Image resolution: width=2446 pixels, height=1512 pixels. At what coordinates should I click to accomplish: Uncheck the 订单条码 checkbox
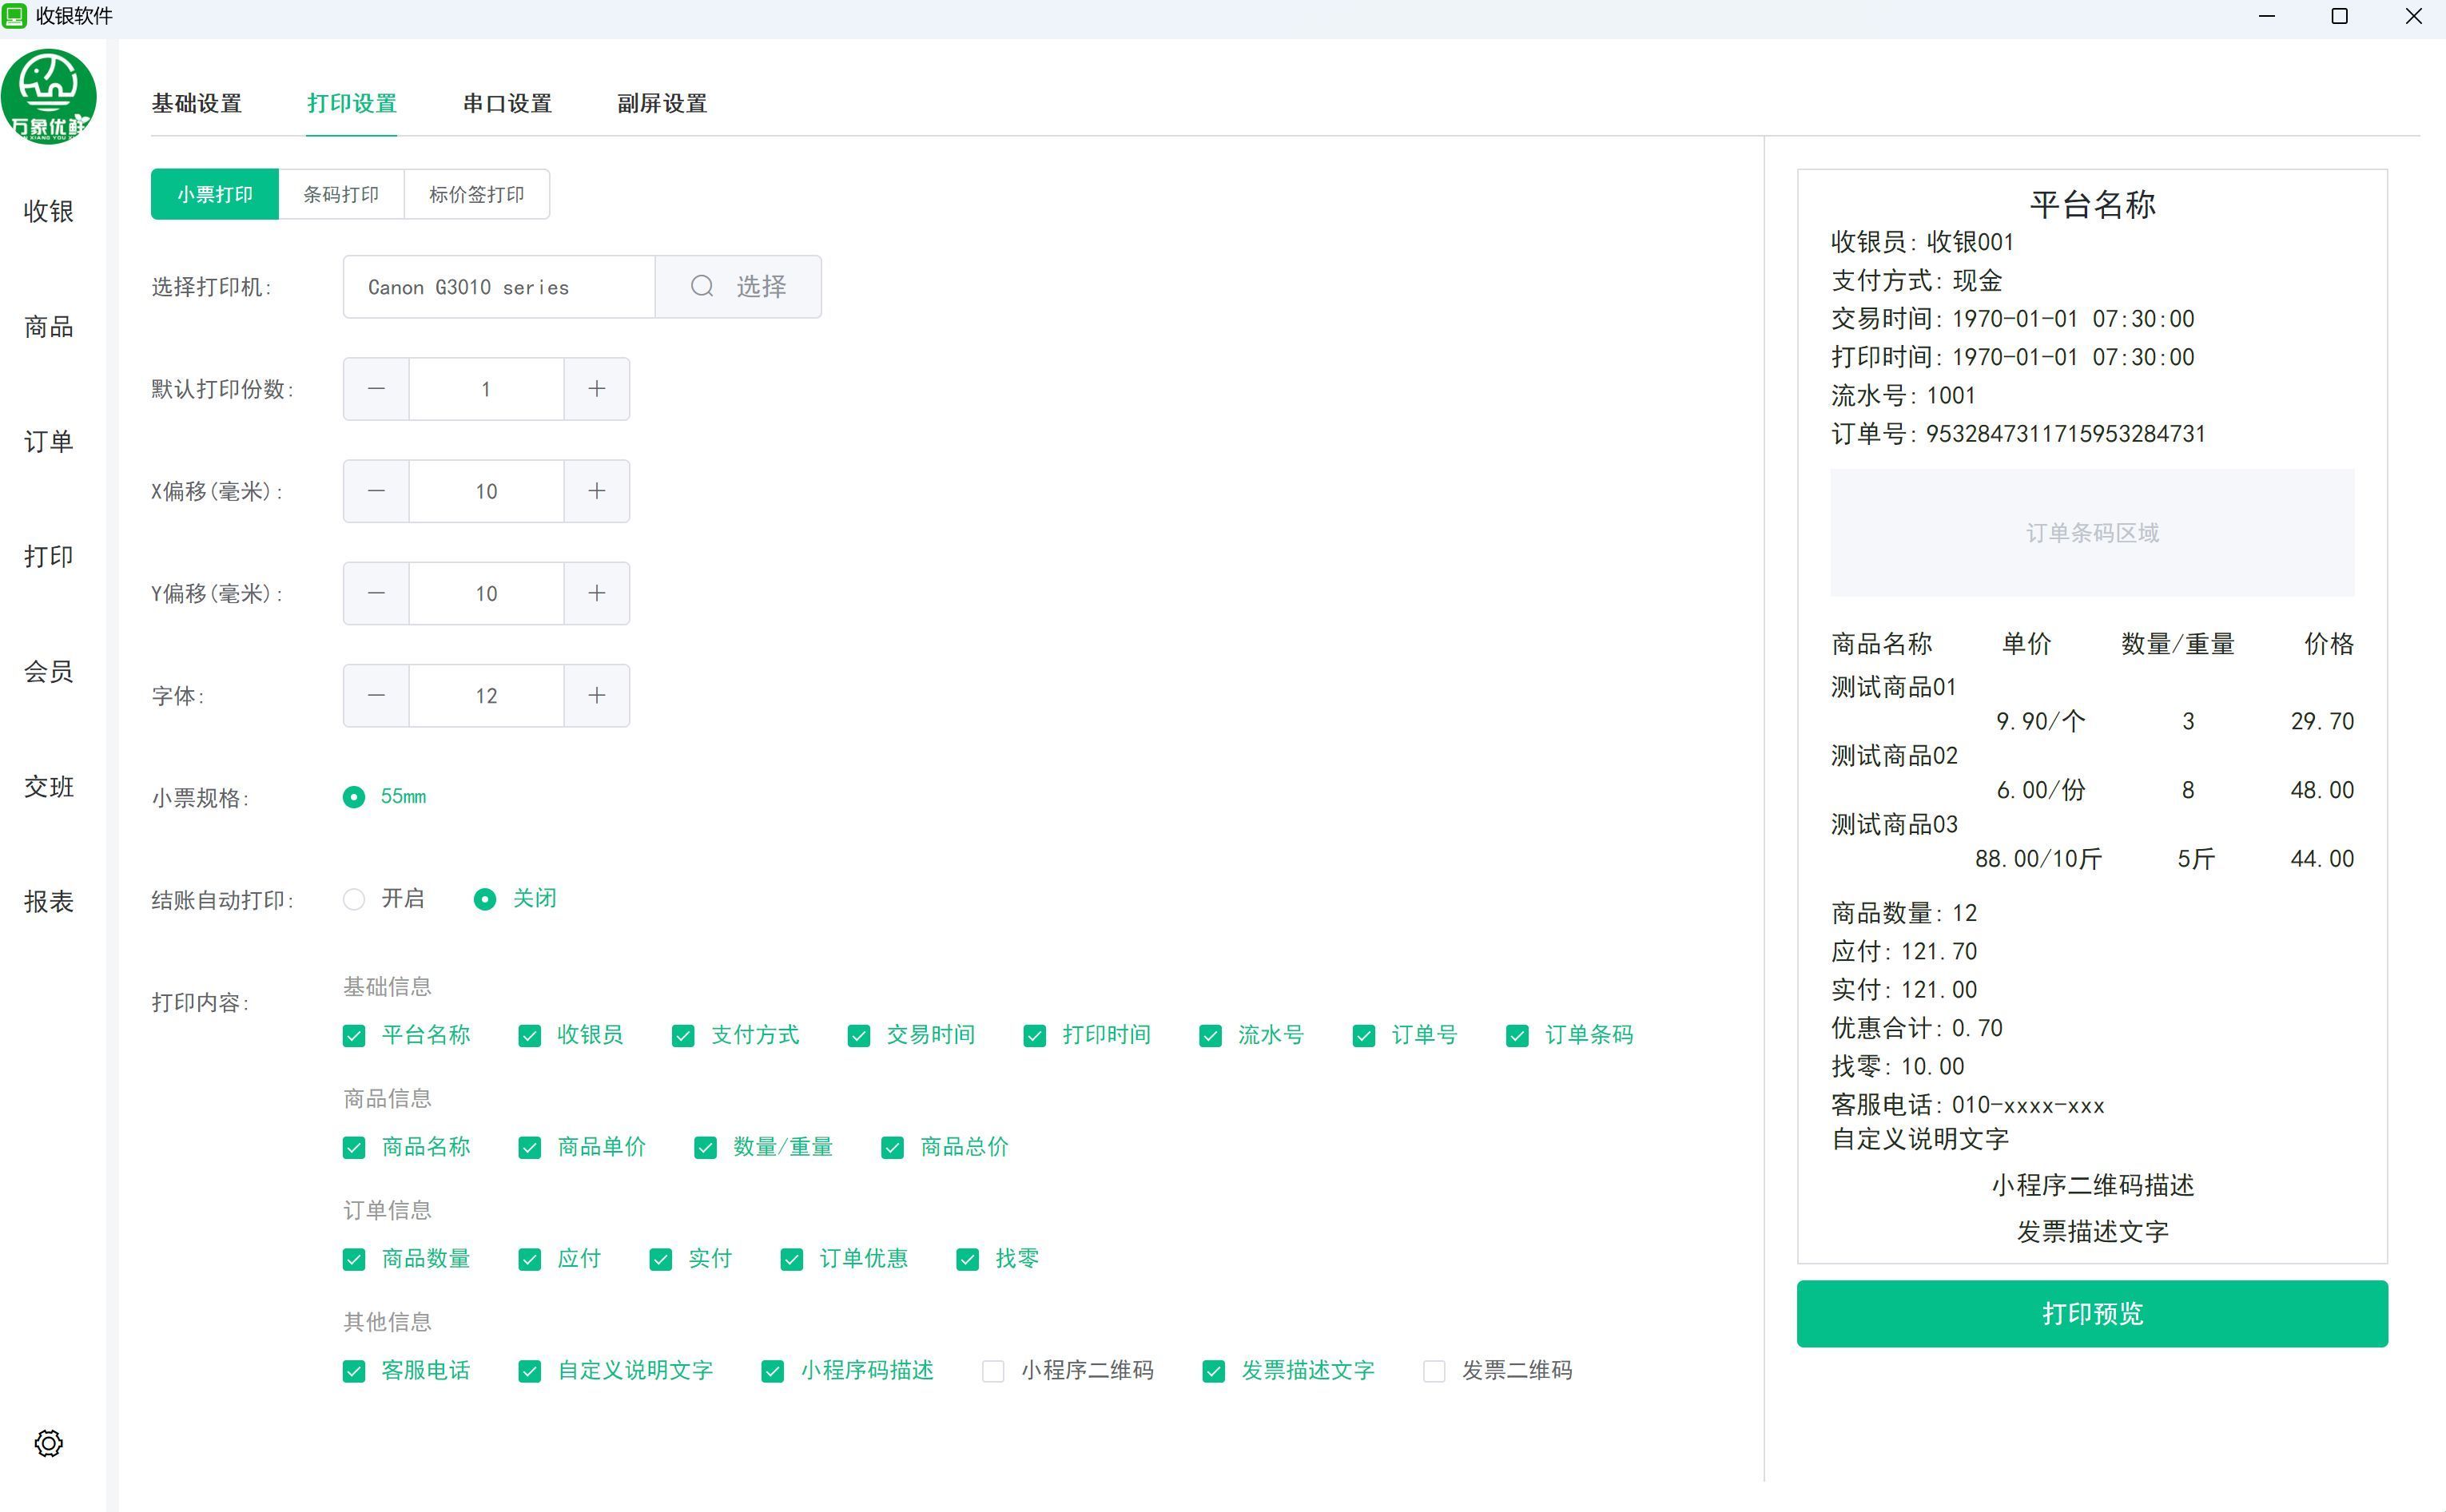click(x=1517, y=1035)
